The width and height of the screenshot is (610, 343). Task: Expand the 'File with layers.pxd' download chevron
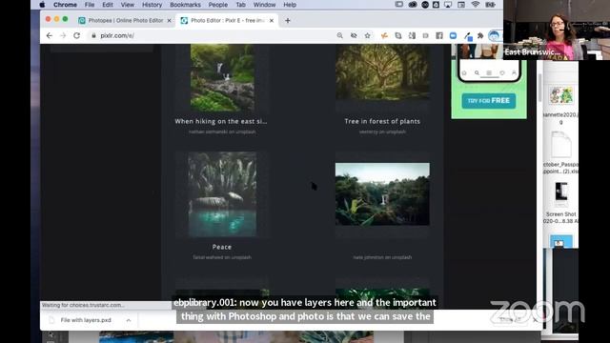click(129, 320)
